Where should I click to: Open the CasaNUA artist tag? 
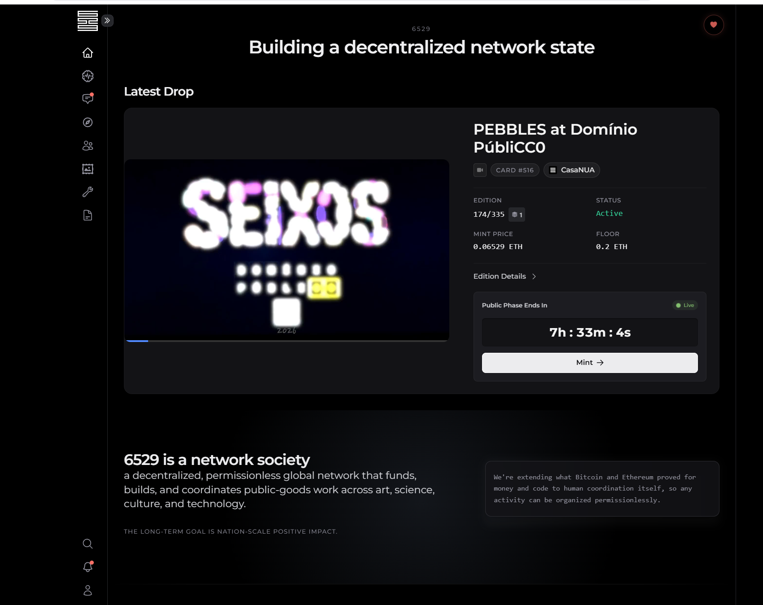coord(572,170)
